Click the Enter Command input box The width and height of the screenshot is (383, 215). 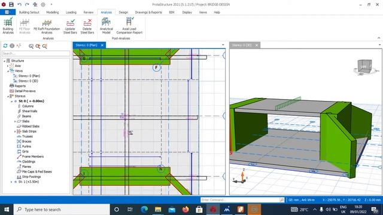pyautogui.click(x=241, y=200)
